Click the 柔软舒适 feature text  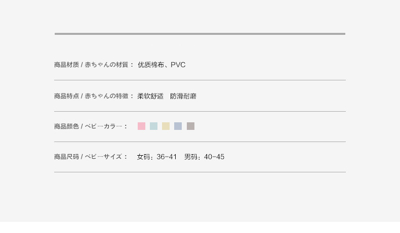(150, 96)
